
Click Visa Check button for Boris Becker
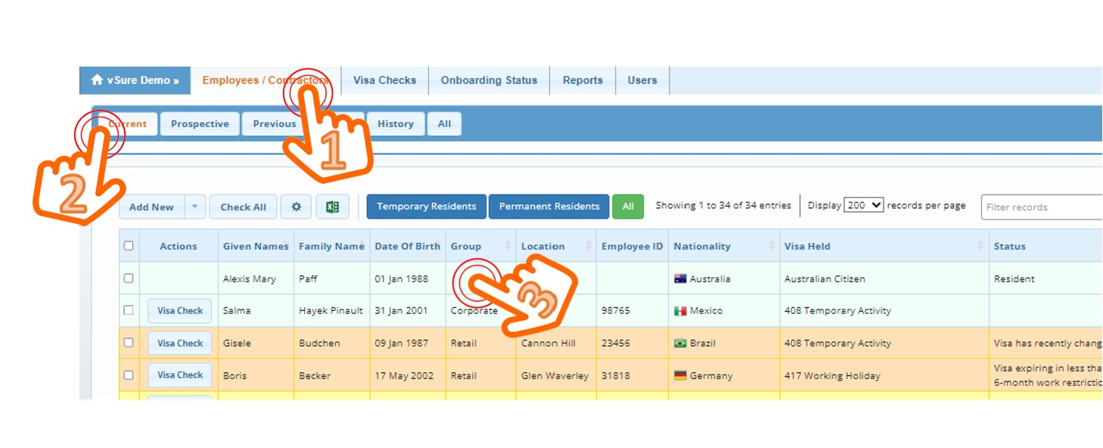click(180, 375)
